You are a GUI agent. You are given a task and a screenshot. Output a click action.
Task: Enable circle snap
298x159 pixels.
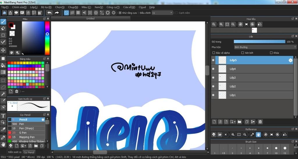(x=96, y=13)
